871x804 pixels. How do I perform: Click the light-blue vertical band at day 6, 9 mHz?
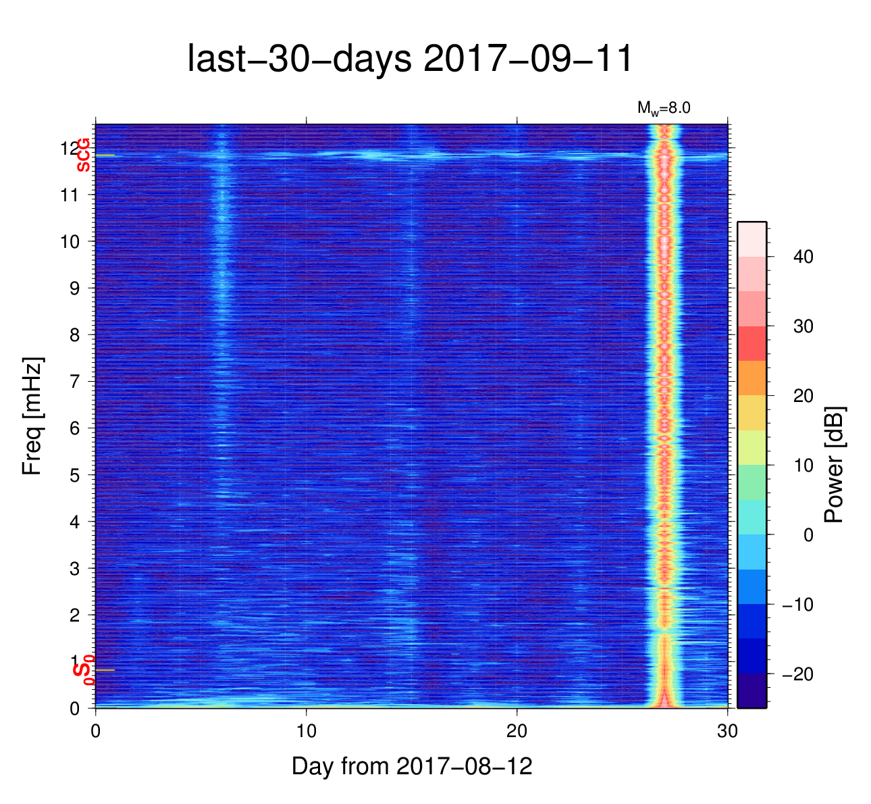click(x=221, y=288)
